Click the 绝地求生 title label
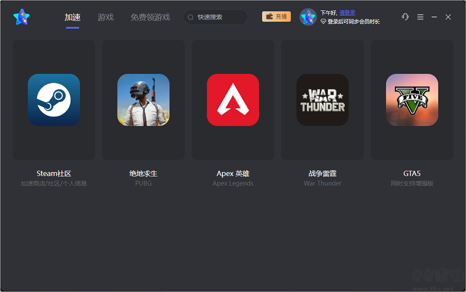The height and width of the screenshot is (292, 466). tap(143, 174)
